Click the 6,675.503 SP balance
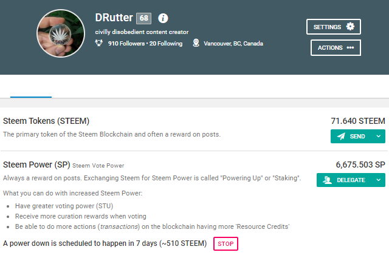This screenshot has height=255, width=389. click(x=360, y=165)
